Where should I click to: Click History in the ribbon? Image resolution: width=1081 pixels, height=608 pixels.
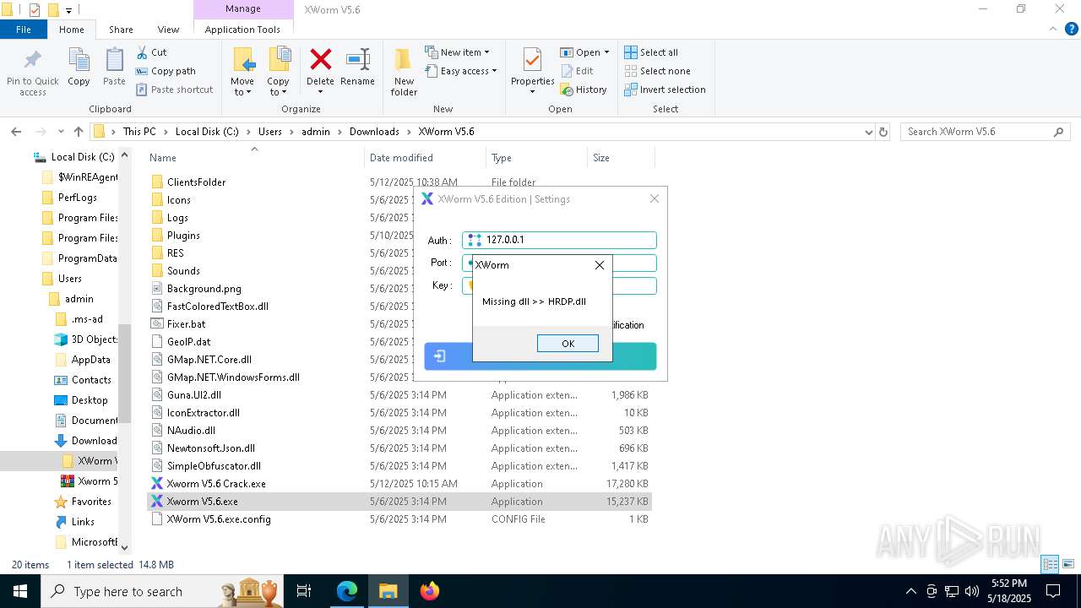(x=584, y=90)
